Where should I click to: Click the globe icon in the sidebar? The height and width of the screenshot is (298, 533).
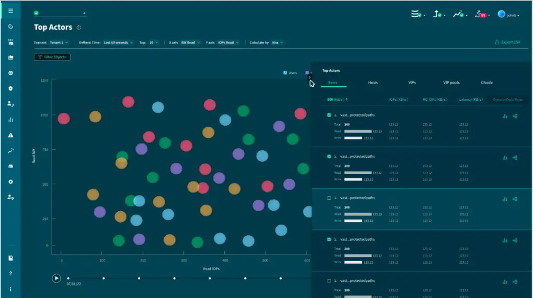click(x=10, y=73)
